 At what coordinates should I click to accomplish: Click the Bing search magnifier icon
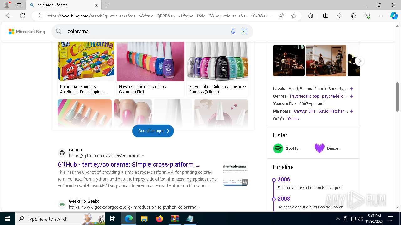pos(59,32)
